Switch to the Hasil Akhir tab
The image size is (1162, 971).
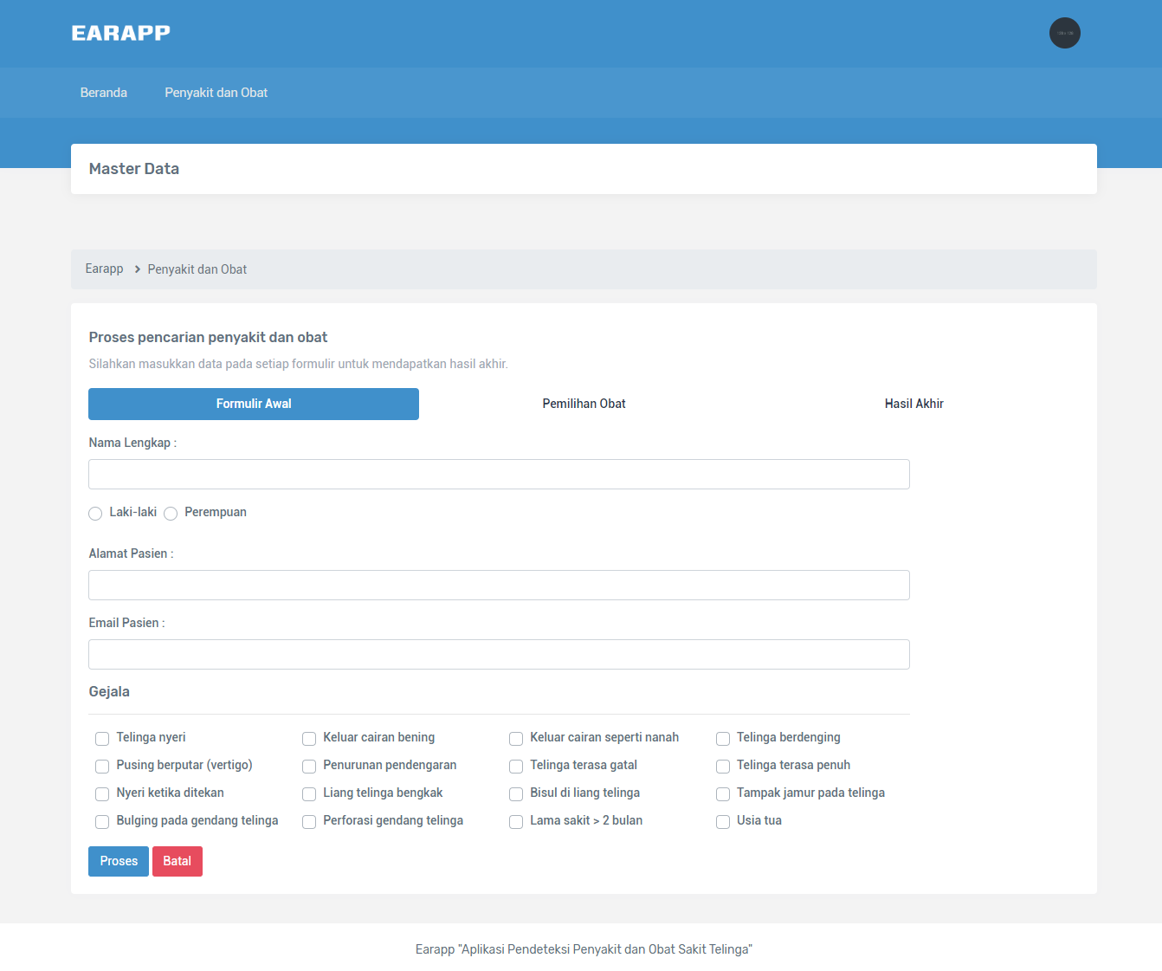(x=913, y=404)
